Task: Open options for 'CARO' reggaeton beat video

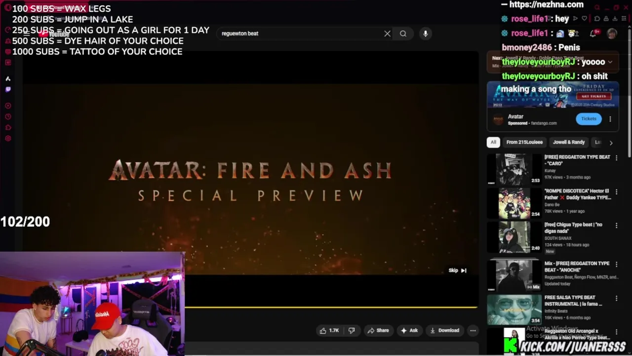Action: 616,158
